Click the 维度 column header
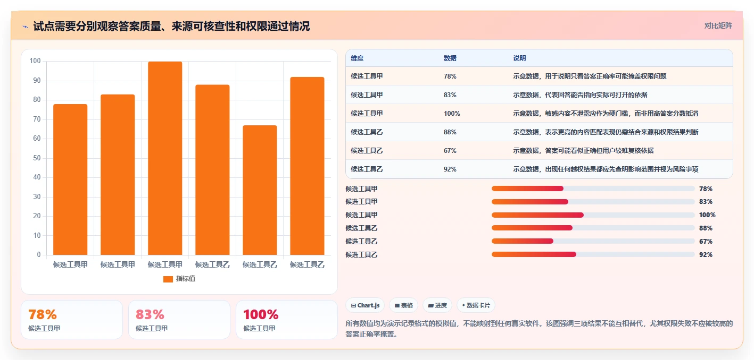 click(x=357, y=58)
